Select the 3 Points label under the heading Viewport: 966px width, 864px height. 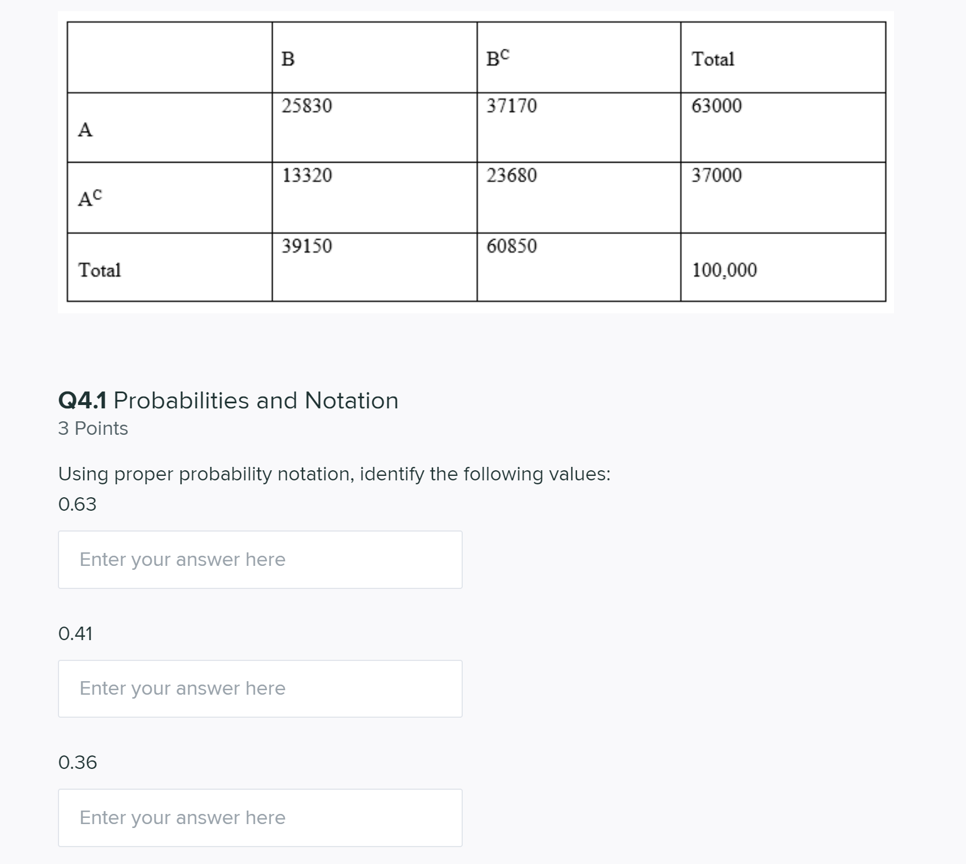[93, 427]
